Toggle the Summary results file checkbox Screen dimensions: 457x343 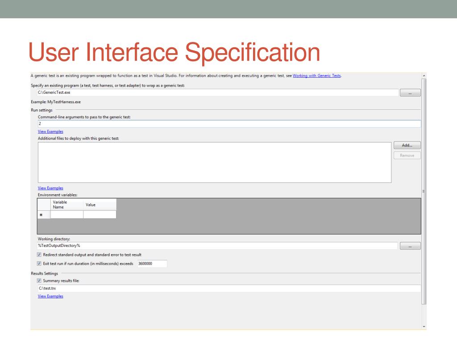(39, 280)
